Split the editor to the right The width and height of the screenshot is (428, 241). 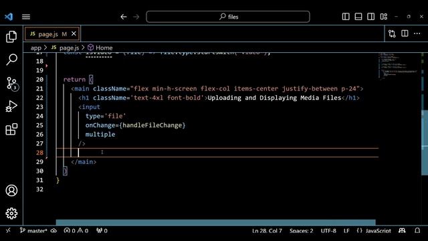tap(405, 33)
